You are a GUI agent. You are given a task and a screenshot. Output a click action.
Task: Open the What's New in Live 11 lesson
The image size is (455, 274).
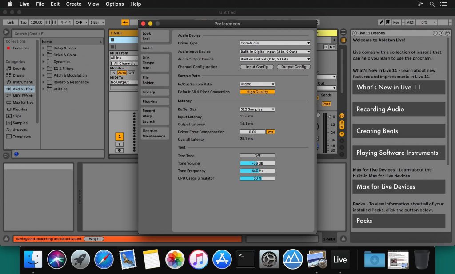(399, 87)
